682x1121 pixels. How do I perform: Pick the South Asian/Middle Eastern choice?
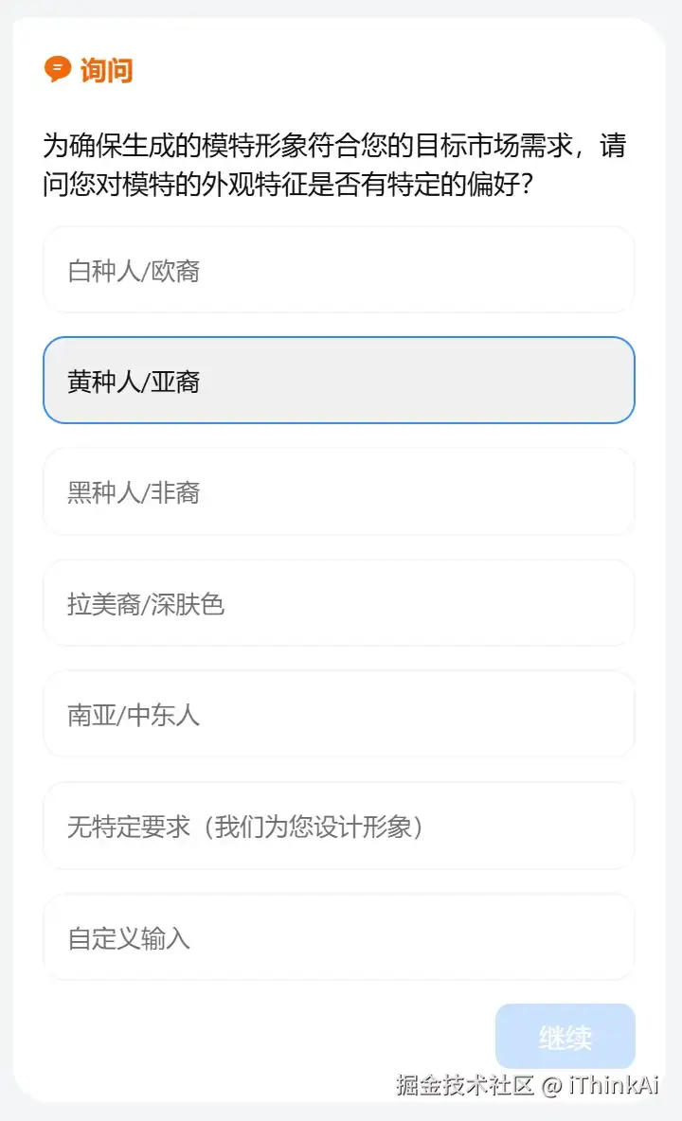coord(338,715)
